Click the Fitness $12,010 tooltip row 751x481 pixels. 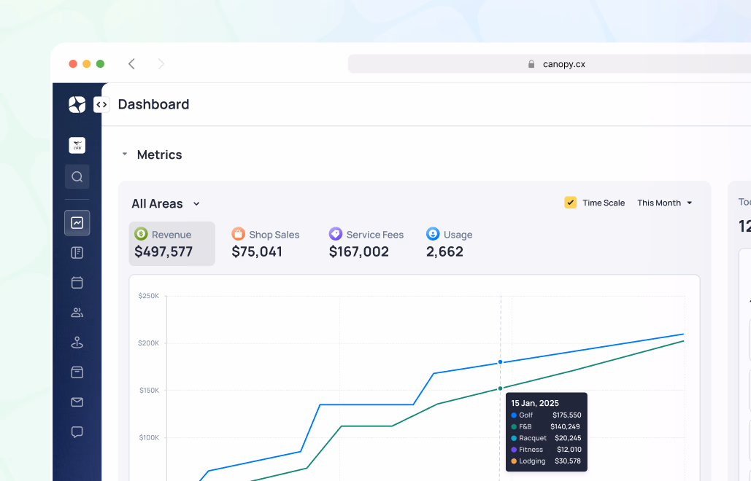pos(546,450)
